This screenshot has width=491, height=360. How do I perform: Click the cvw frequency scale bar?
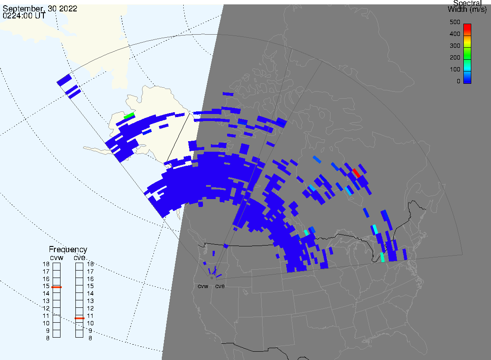coord(57,300)
